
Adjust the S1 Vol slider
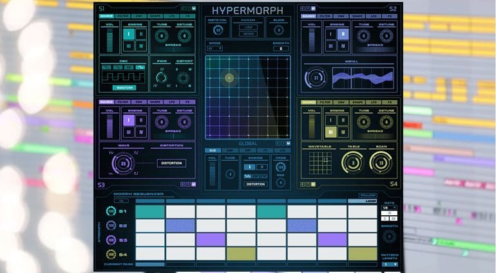pyautogui.click(x=110, y=40)
